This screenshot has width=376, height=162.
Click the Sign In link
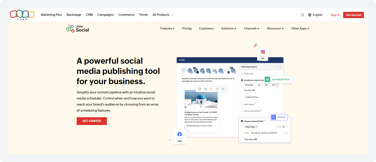pos(335,15)
